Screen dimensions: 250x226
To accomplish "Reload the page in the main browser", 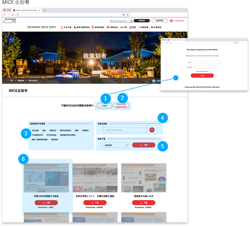I will coord(12,15).
